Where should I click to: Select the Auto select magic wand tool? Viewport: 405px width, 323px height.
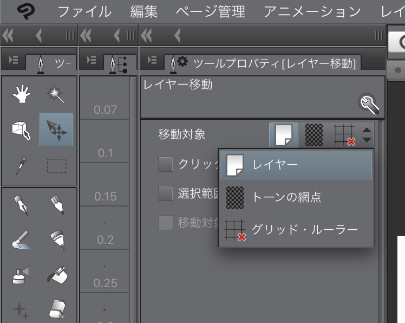click(x=55, y=94)
